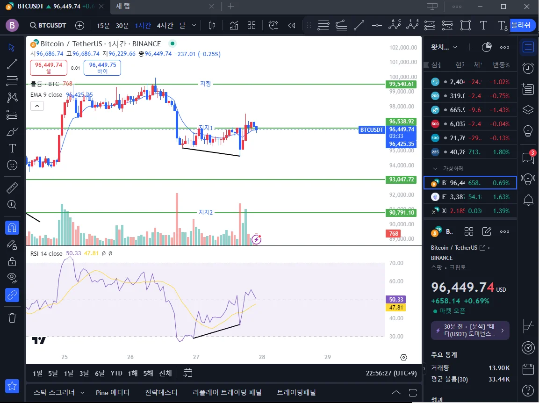The image size is (539, 403).
Task: Expand the timeframe interval dropdown
Action: (194, 25)
